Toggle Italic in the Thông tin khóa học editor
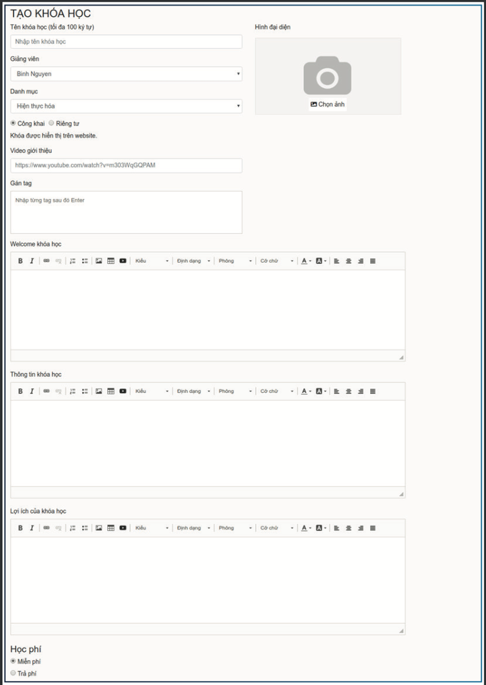This screenshot has height=685, width=486. pos(32,391)
